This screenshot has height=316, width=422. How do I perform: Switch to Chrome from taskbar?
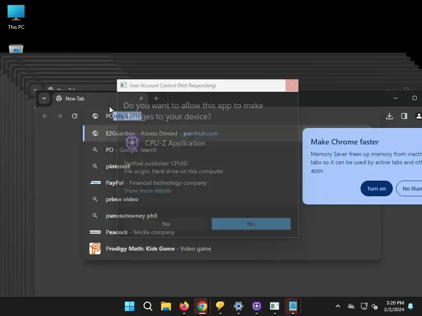point(202,306)
